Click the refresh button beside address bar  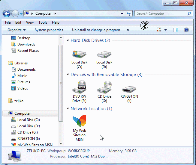pyautogui.click(x=129, y=13)
